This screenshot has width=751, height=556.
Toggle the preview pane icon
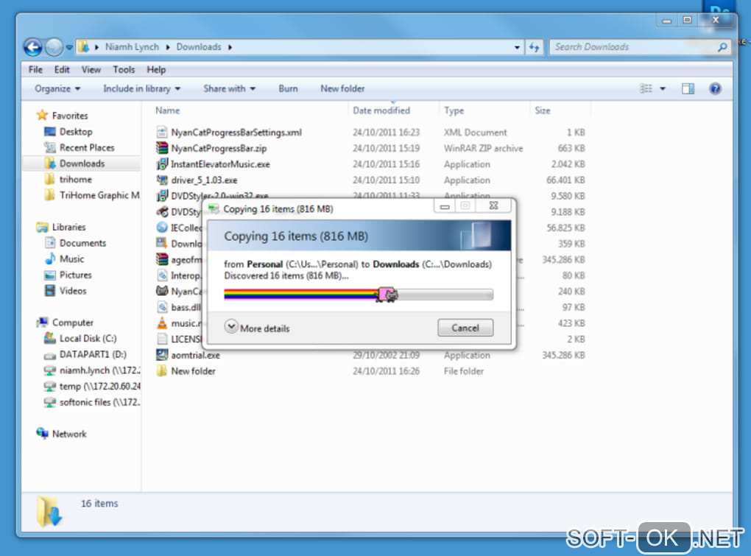[688, 88]
